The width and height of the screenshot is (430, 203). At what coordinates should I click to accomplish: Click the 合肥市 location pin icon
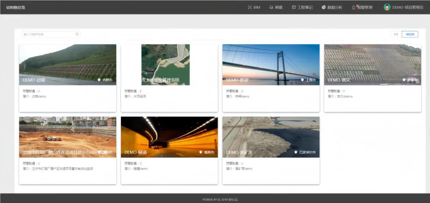point(99,80)
